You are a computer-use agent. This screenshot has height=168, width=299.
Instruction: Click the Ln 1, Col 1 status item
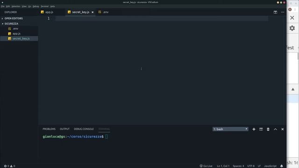point(223,166)
